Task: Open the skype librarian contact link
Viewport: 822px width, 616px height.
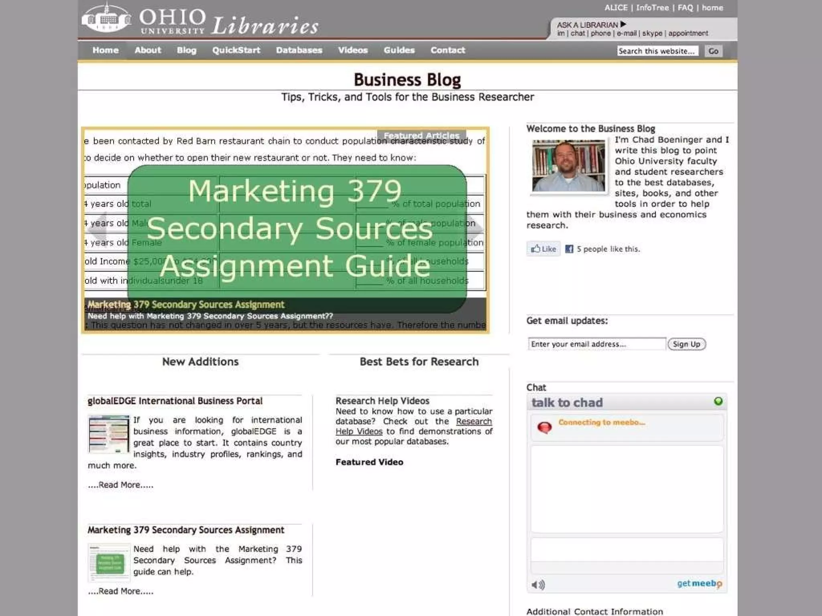Action: [652, 33]
